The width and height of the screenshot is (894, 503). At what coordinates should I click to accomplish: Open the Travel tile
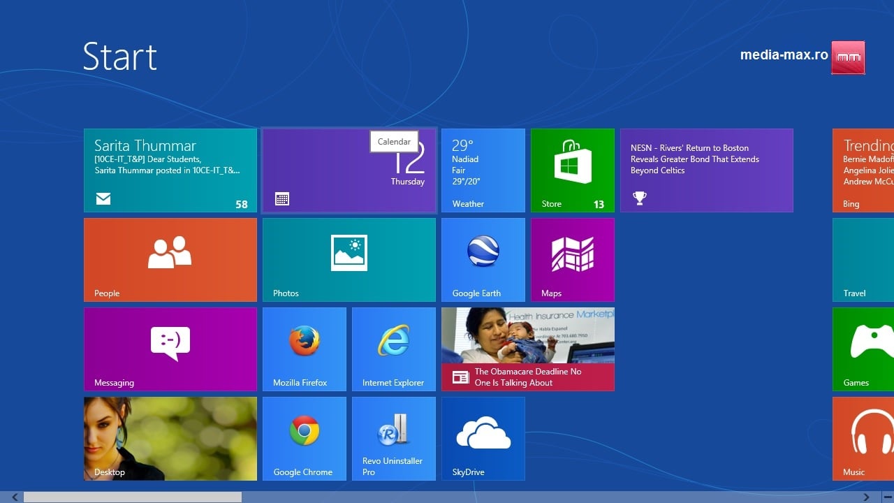click(x=863, y=260)
